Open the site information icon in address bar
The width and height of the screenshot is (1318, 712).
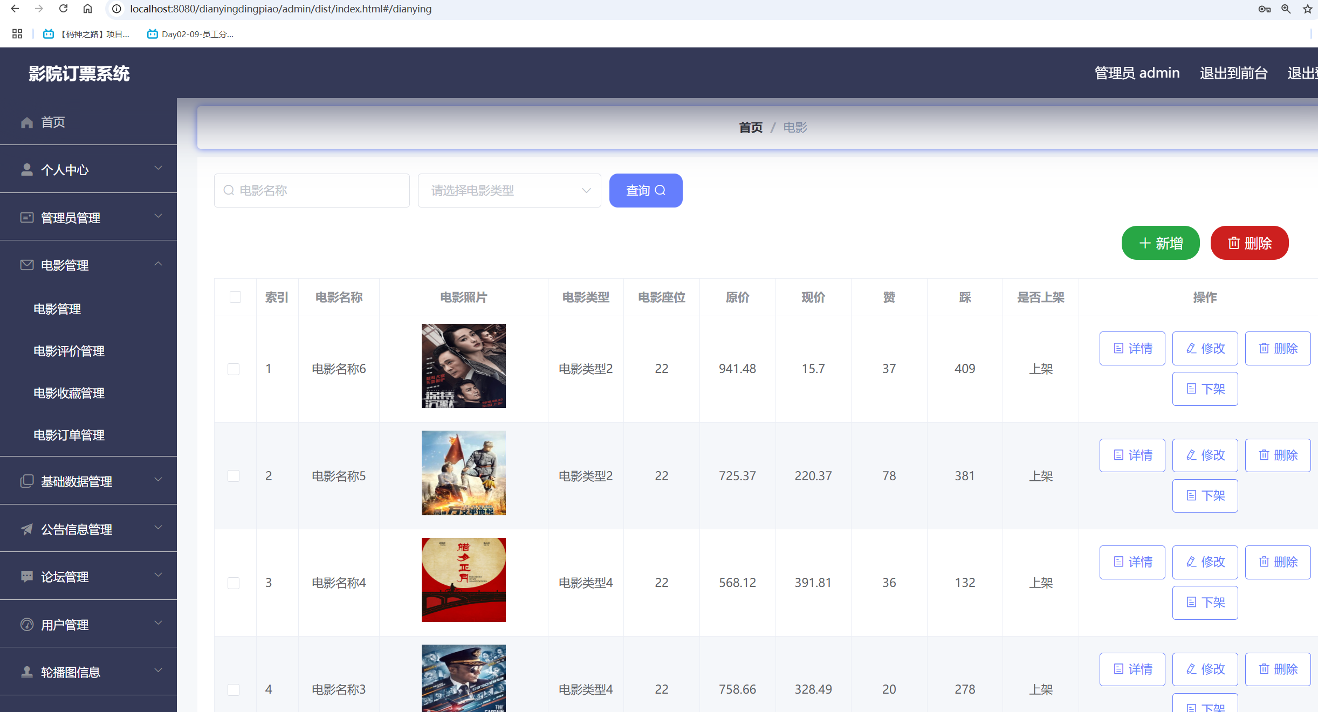(116, 9)
